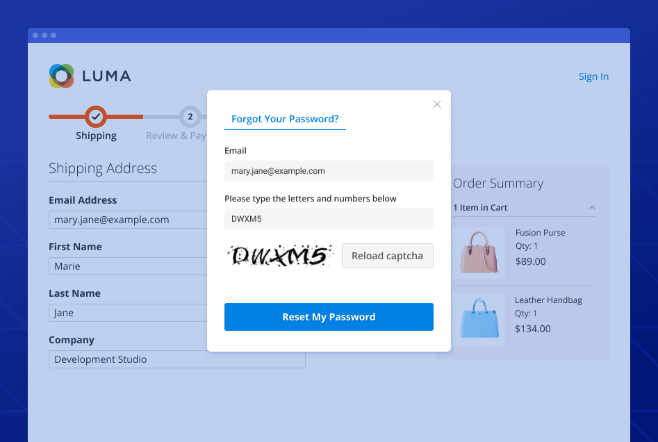The image size is (658, 442).
Task: Focus the Email field in the dialog
Action: click(x=329, y=171)
